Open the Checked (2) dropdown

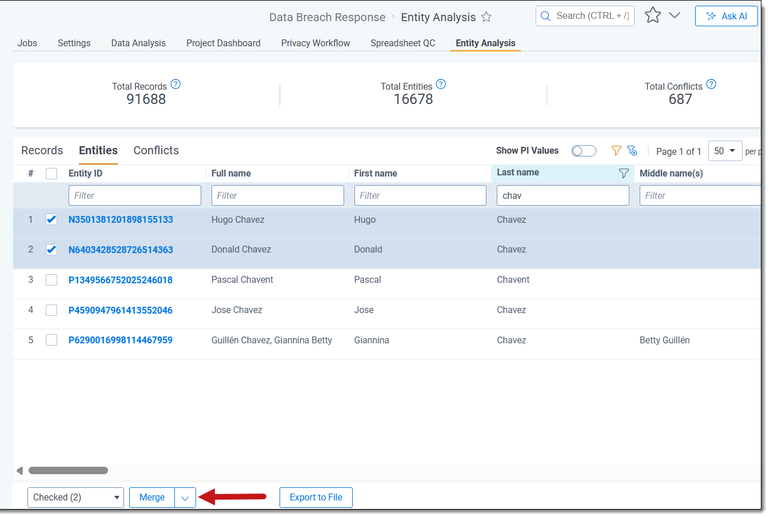coord(75,498)
